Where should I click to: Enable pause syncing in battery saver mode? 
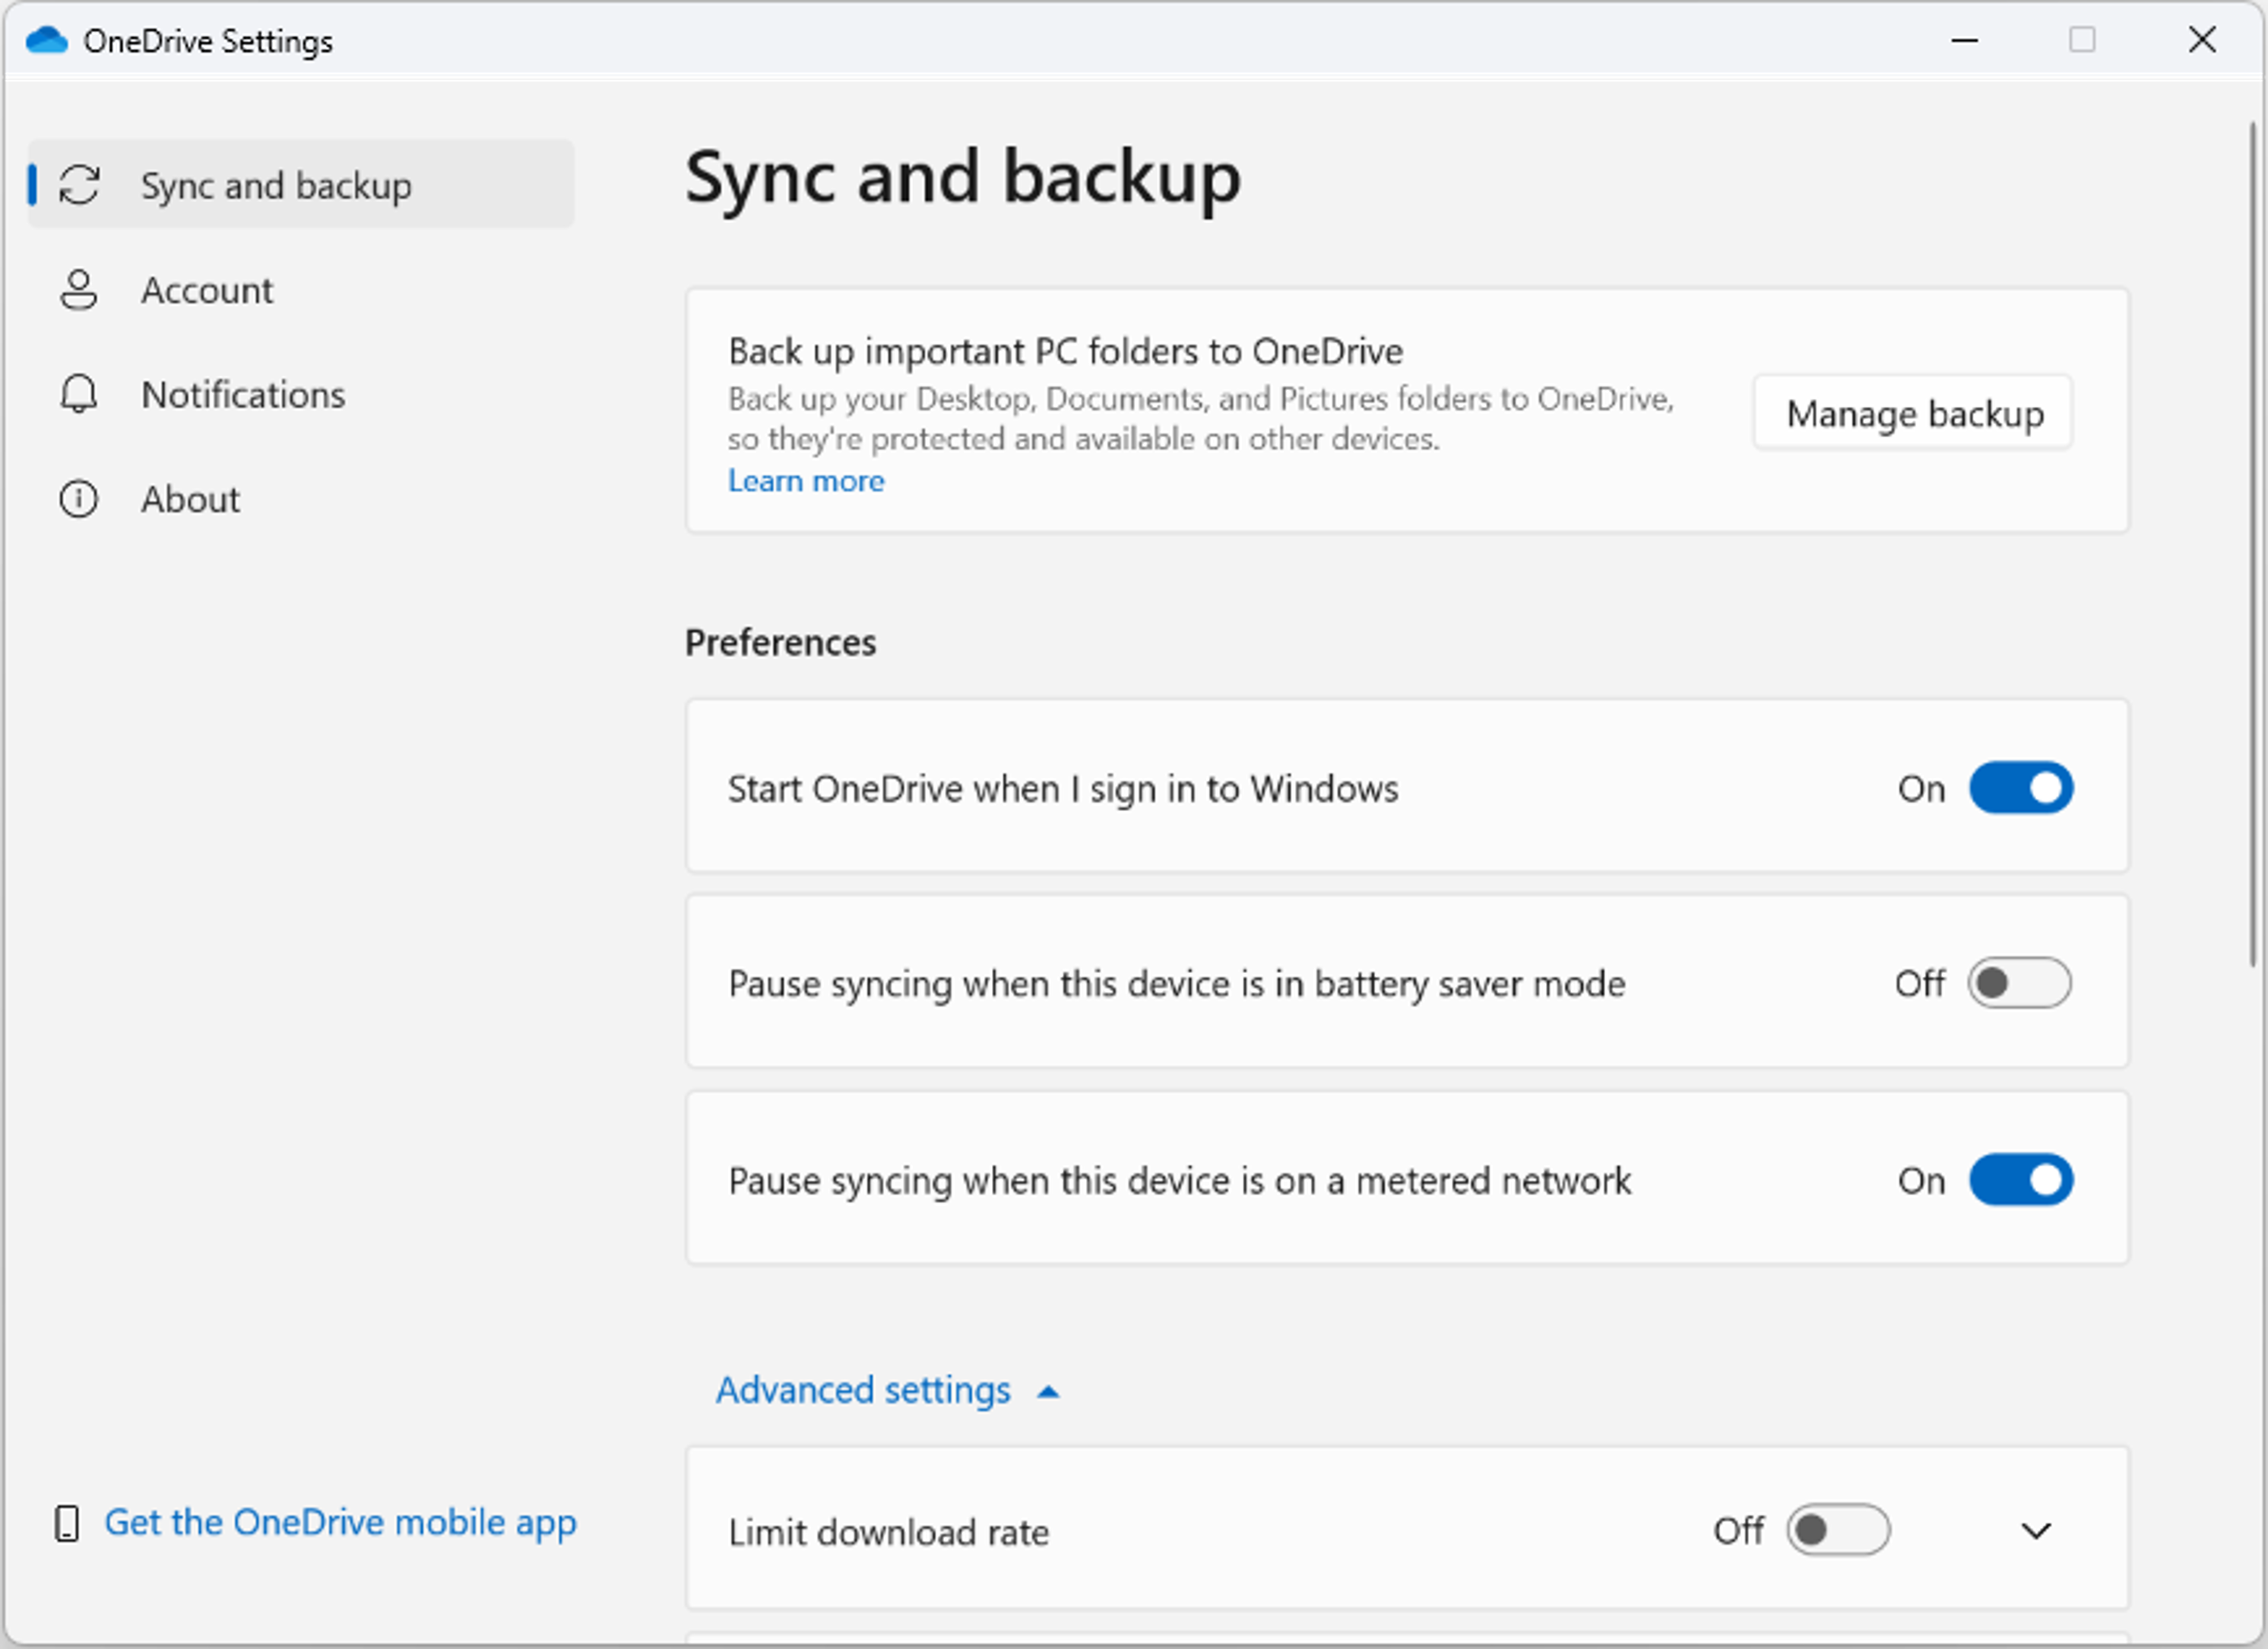(x=2022, y=983)
